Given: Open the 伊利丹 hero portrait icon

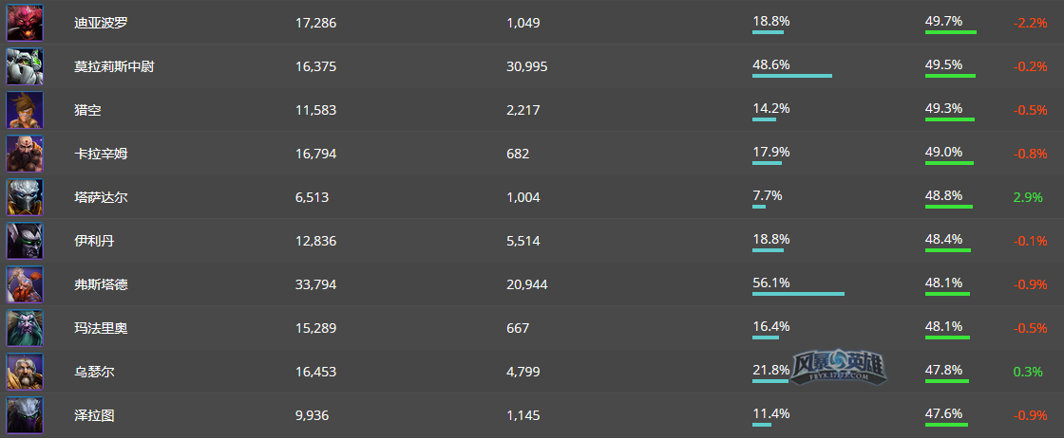Looking at the screenshot, I should click(x=25, y=241).
